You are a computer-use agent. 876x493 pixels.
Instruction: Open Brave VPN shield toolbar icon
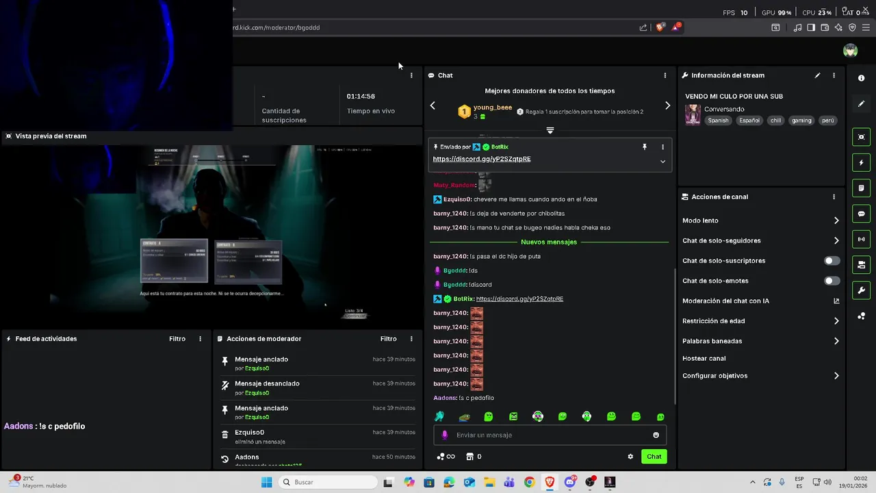852,27
